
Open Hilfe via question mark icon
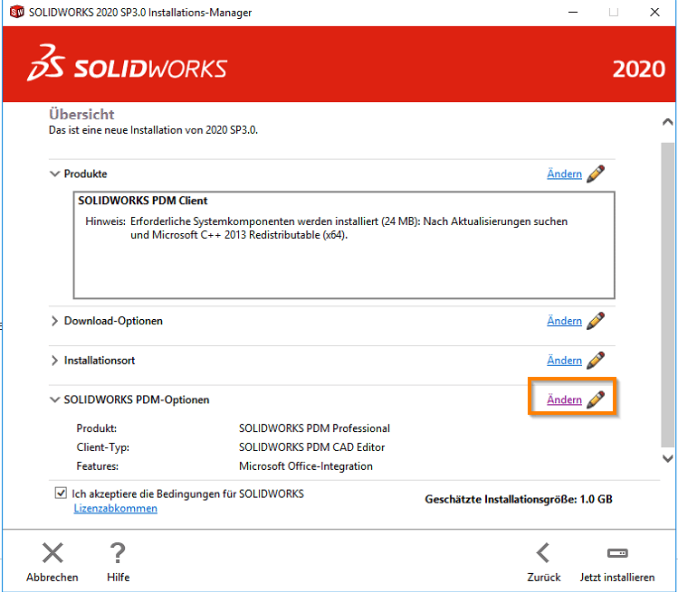click(x=118, y=553)
